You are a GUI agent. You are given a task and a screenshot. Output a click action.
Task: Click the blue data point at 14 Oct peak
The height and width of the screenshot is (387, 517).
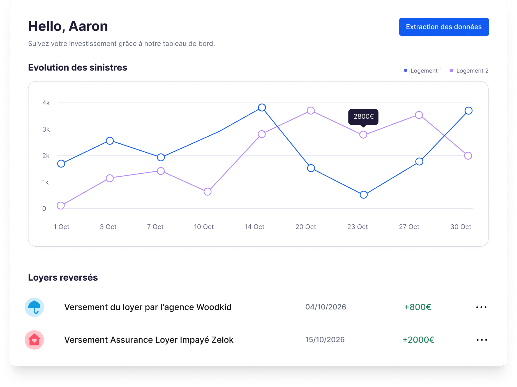pyautogui.click(x=262, y=108)
